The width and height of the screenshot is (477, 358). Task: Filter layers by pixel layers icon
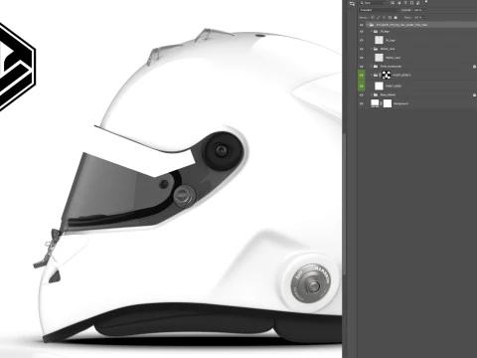[x=393, y=3]
